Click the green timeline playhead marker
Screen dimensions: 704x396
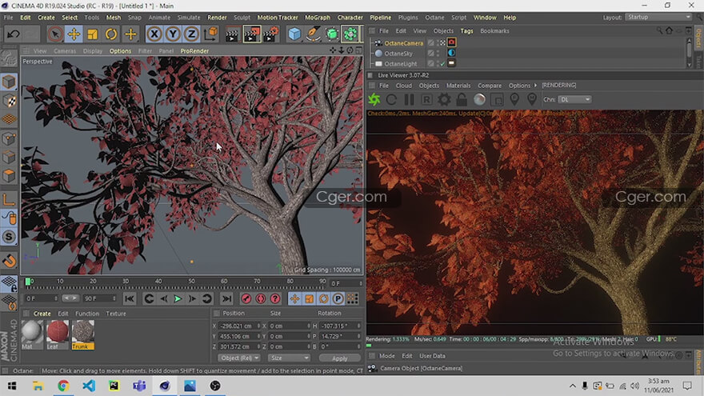28,282
